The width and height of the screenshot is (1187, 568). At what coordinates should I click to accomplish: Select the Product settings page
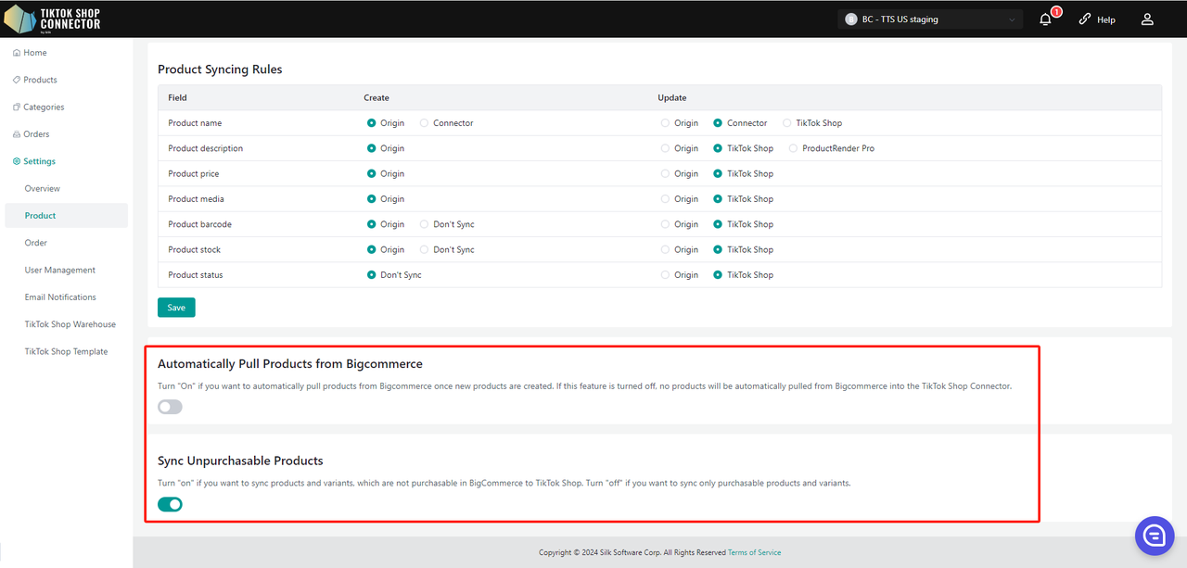click(x=66, y=216)
